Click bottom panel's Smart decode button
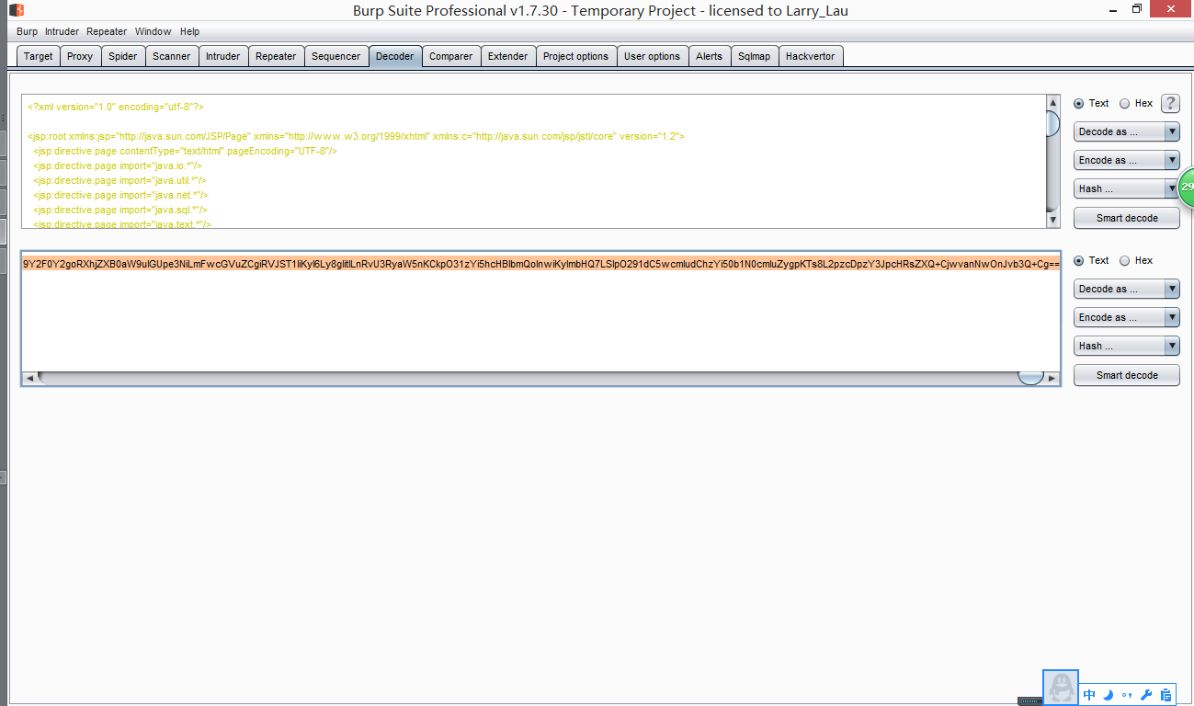 click(x=1126, y=375)
